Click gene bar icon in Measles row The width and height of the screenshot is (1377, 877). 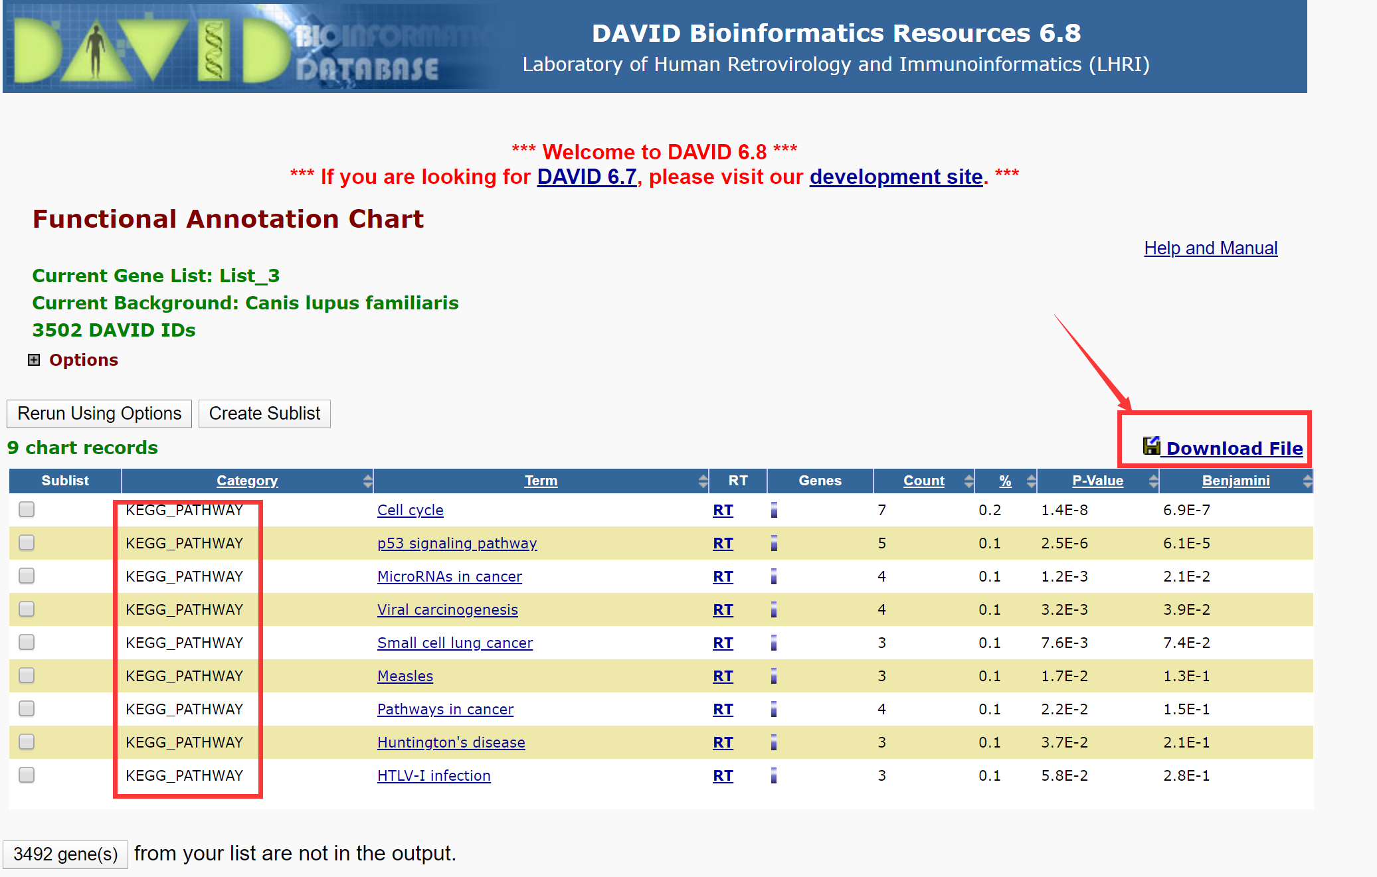[x=774, y=676]
